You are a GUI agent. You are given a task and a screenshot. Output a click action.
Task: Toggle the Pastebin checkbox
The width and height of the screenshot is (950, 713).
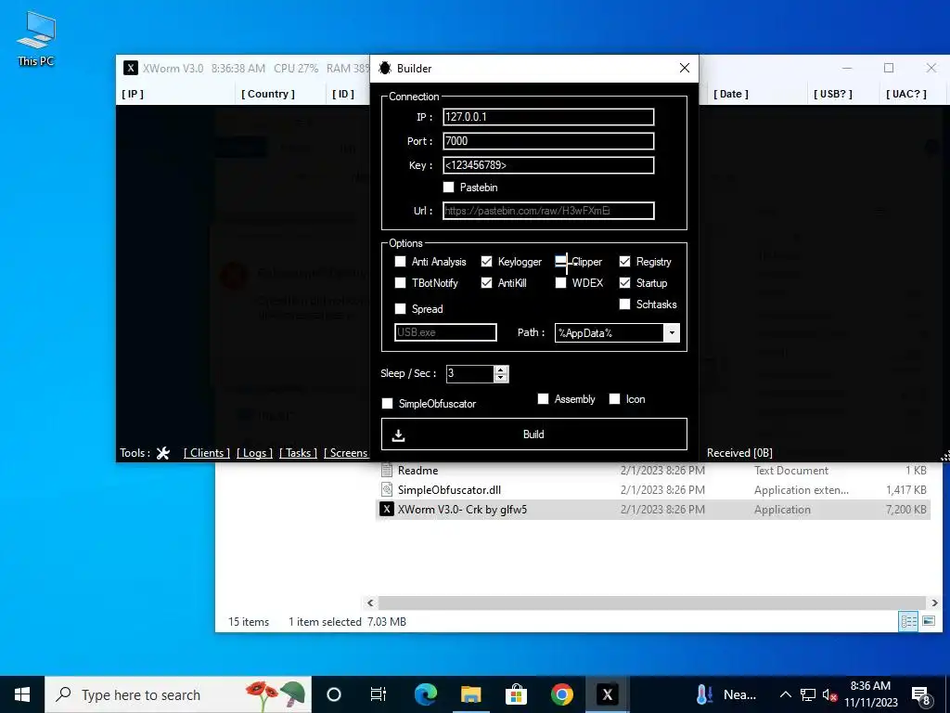click(448, 188)
